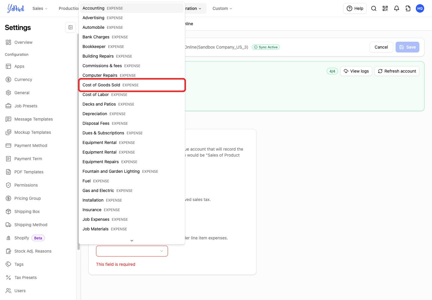Click the Currency dollar icon
The image size is (432, 300).
[8, 79]
